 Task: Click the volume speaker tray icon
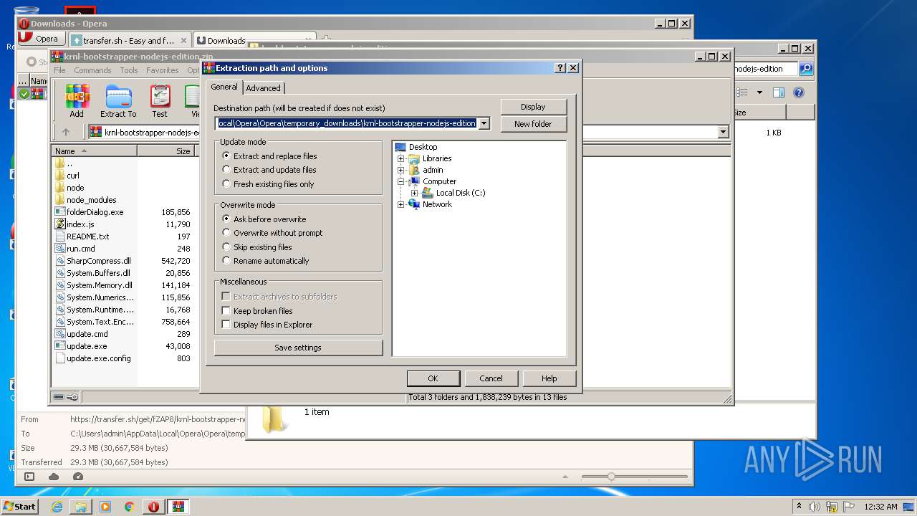coord(815,507)
